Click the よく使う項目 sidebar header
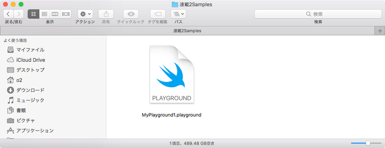Viewport: 385px width, 148px height. (x=15, y=41)
